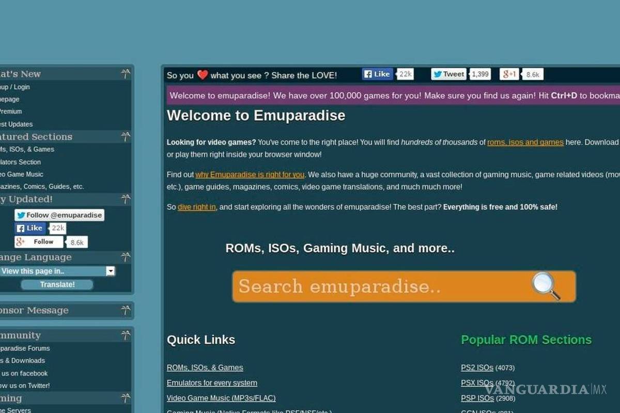Click "Emulators for every system" under Quick Links
620x413 pixels.
pos(212,383)
